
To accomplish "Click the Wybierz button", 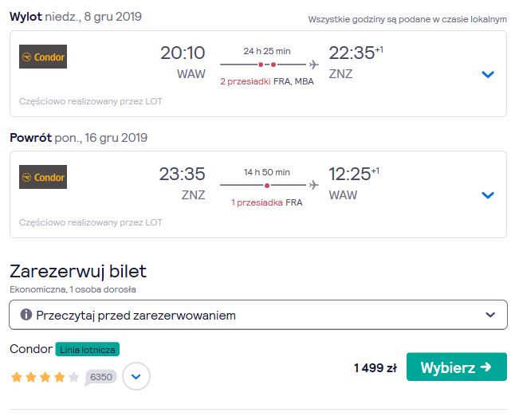I will click(457, 367).
